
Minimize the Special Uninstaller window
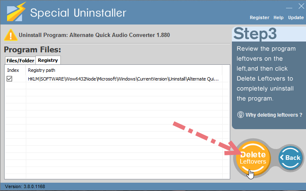point(289,7)
